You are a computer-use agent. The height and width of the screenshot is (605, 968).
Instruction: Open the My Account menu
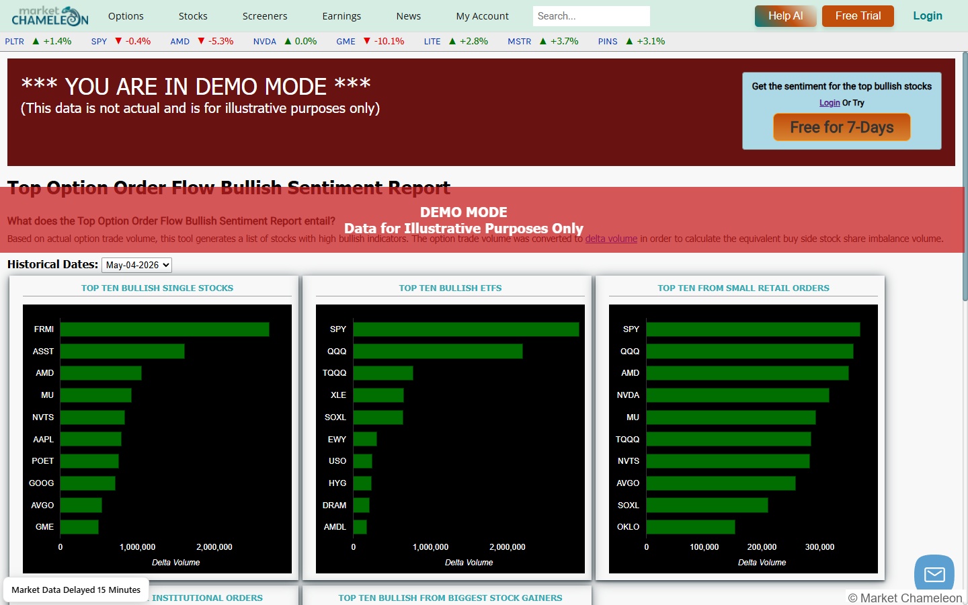483,16
